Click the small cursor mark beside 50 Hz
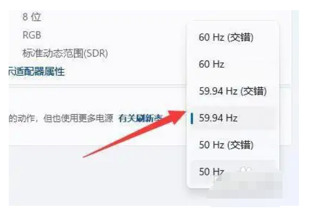 pyautogui.click(x=245, y=170)
